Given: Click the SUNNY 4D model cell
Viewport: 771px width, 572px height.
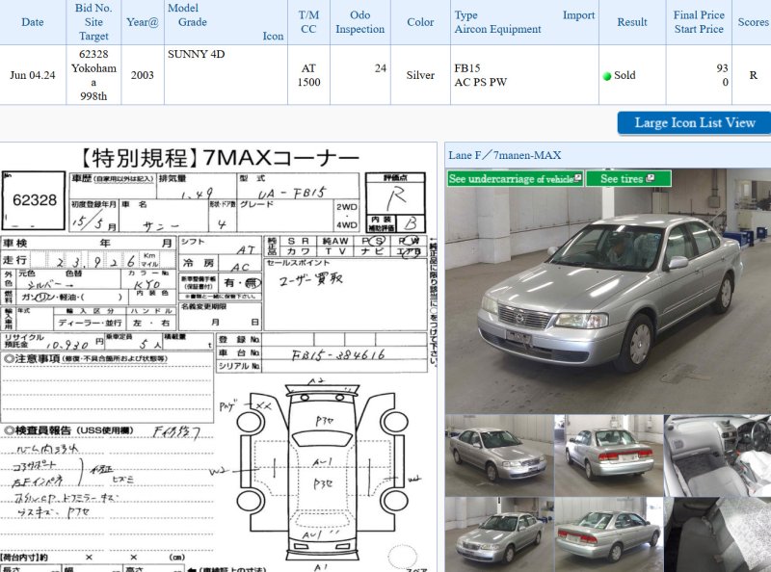Looking at the screenshot, I should [x=196, y=55].
